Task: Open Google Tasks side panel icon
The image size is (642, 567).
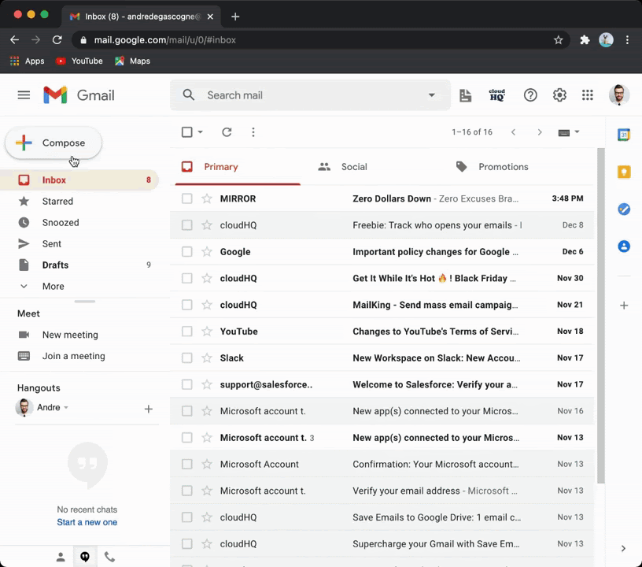Action: 624,209
